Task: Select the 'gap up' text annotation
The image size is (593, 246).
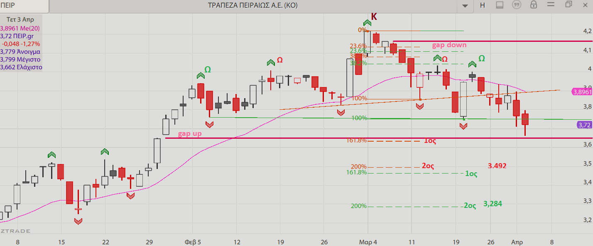Action: pyautogui.click(x=190, y=134)
